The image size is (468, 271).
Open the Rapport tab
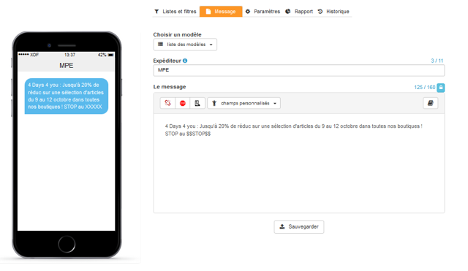(x=299, y=12)
